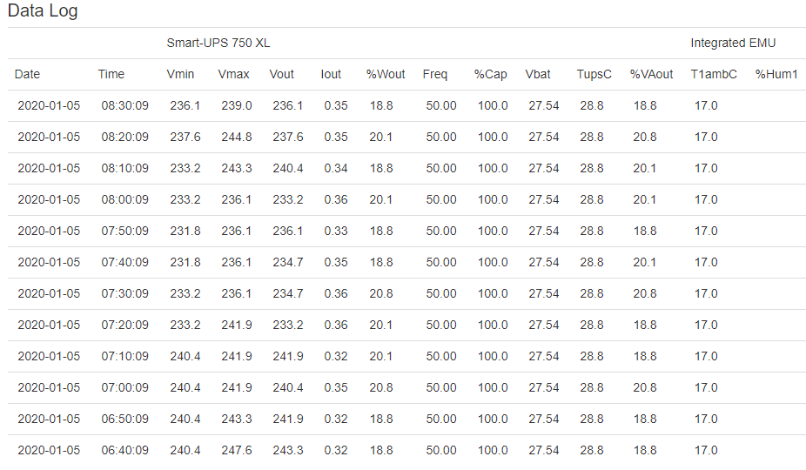The width and height of the screenshot is (806, 470).
Task: Click the Iout column header
Action: 331,74
